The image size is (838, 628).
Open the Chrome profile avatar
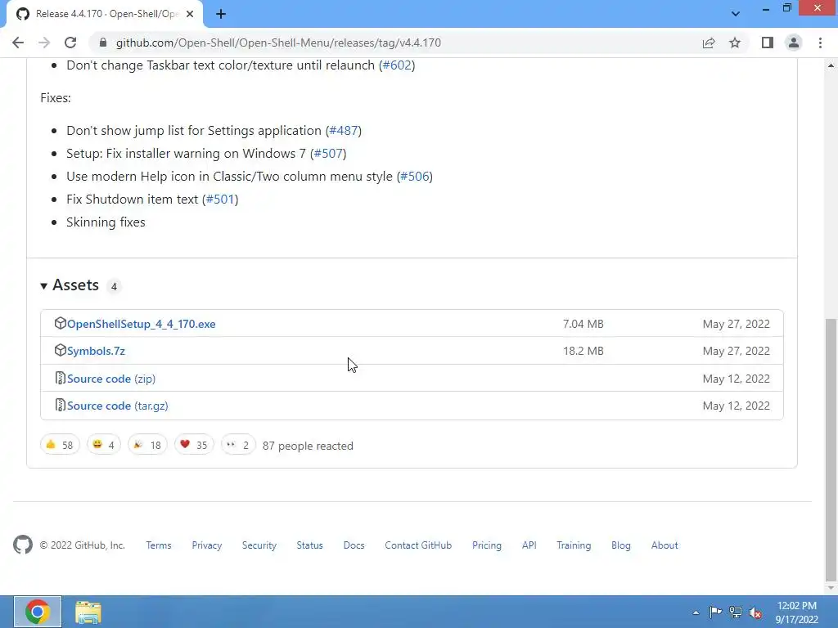click(794, 43)
